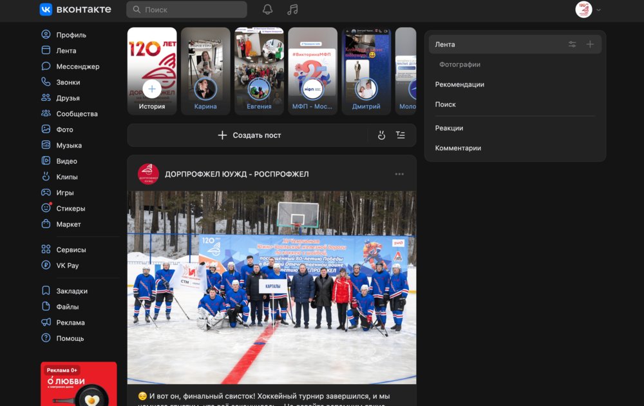Open the Закладки bookmark icon
This screenshot has height=406, width=644.
46,291
